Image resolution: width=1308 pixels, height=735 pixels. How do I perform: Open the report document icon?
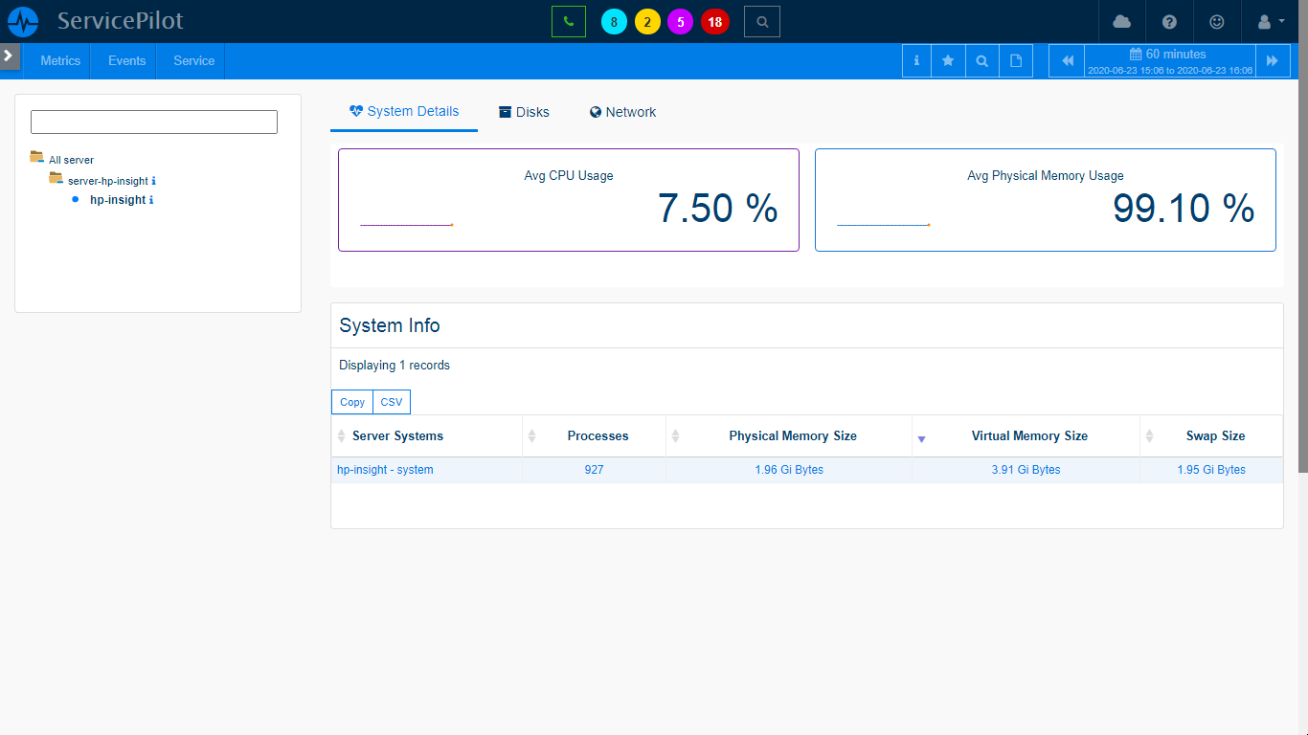[x=1015, y=59]
